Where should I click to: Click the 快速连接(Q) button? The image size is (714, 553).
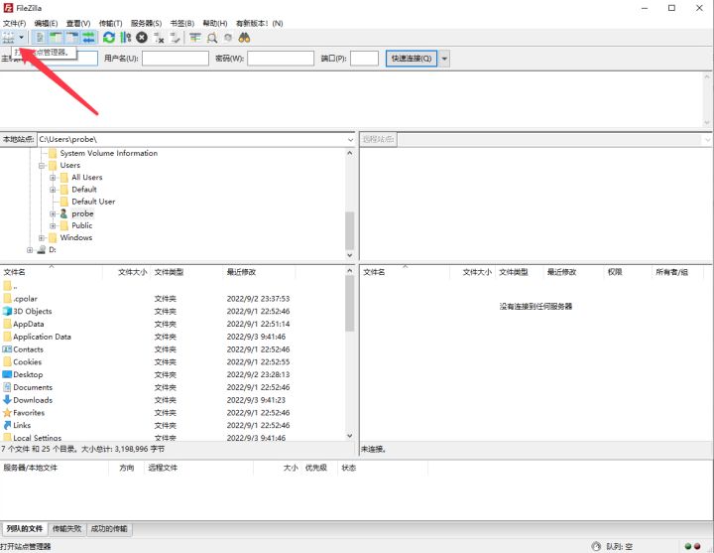coord(411,59)
